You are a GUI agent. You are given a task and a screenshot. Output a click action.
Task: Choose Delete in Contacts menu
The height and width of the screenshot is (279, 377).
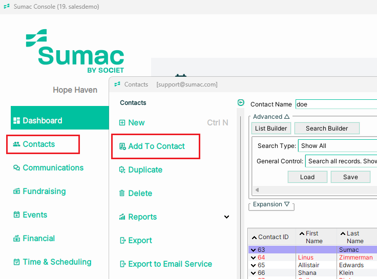(x=140, y=193)
